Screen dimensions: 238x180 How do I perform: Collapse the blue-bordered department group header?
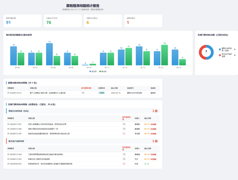[83, 111]
